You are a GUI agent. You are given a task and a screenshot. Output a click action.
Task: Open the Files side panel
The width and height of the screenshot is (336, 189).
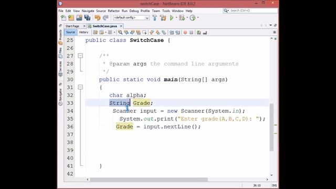(x=60, y=53)
